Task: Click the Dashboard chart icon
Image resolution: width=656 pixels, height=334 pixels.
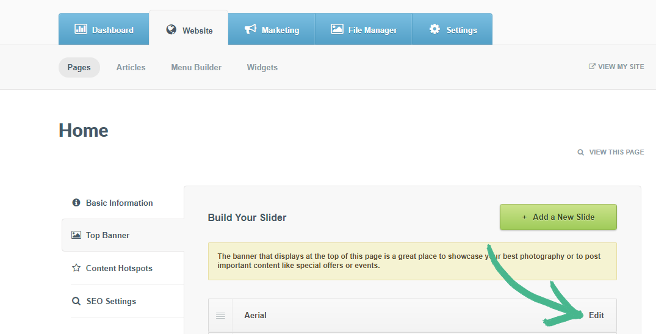Action: point(81,29)
